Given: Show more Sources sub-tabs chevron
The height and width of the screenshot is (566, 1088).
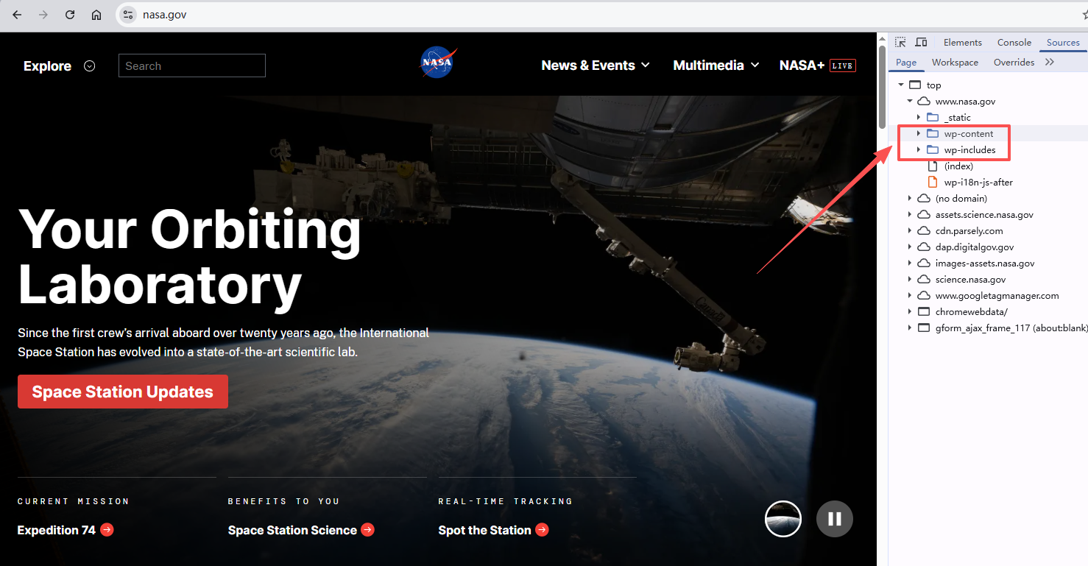Looking at the screenshot, I should coord(1050,63).
